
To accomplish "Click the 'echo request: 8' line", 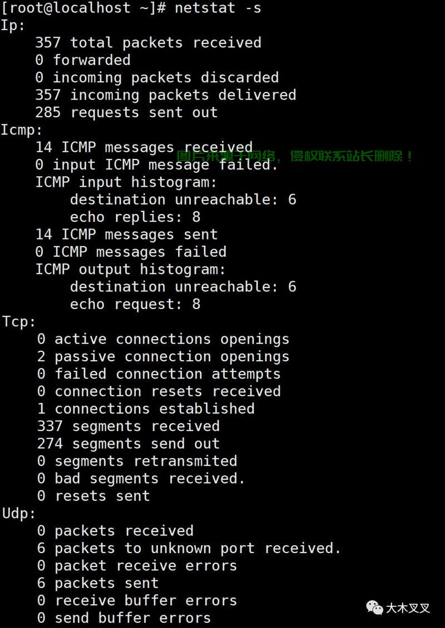I will pyautogui.click(x=135, y=304).
